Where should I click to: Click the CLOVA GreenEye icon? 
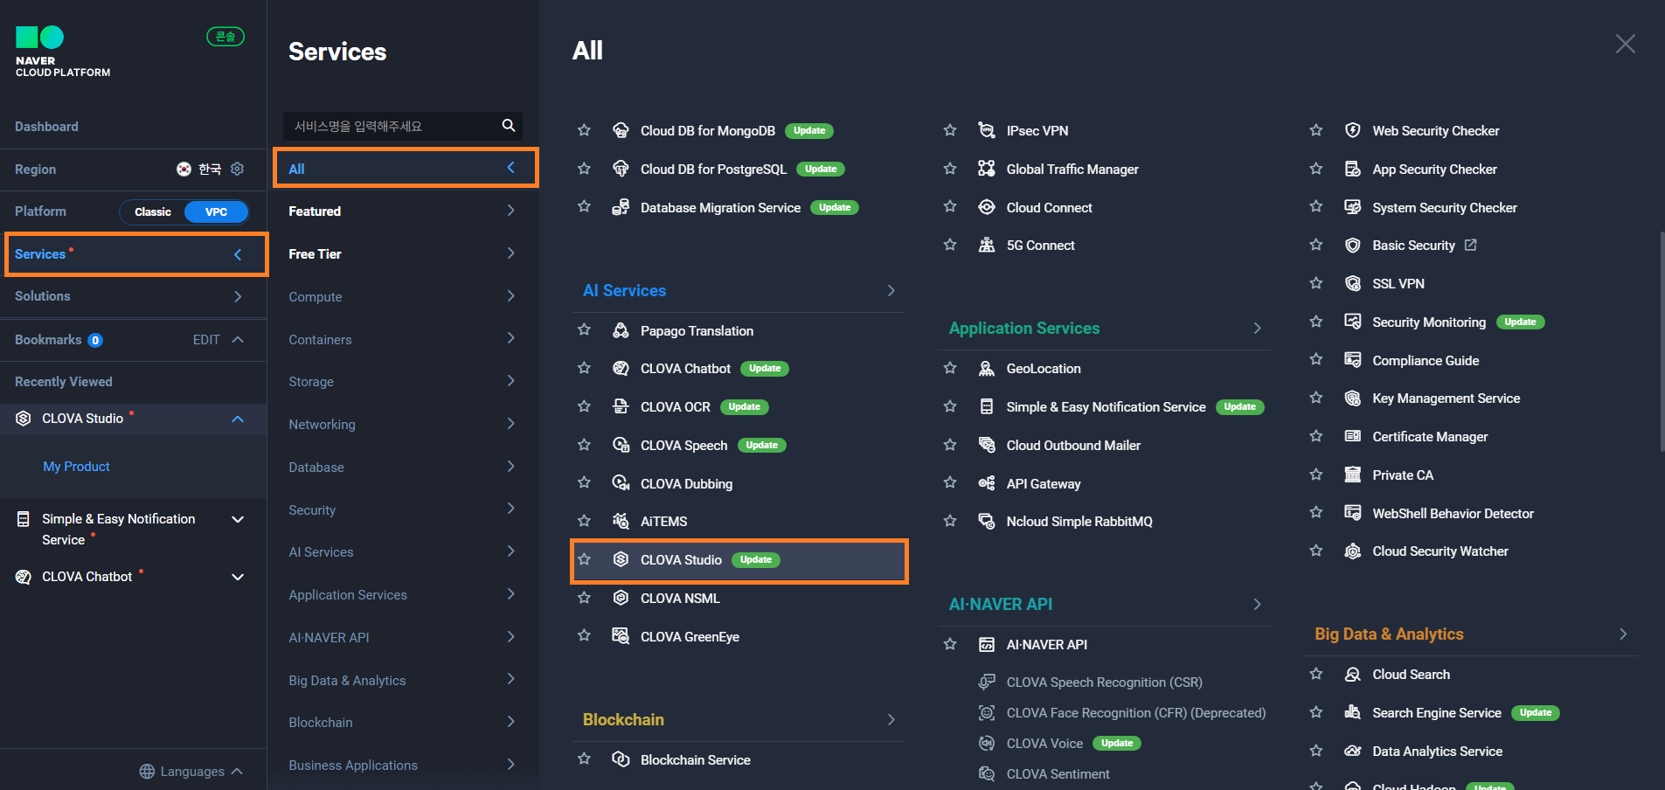tap(621, 636)
